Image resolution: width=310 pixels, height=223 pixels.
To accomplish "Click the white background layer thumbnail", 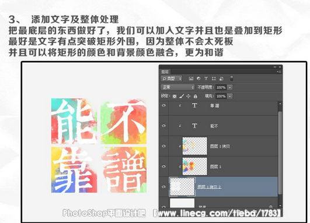I will coord(182,203).
